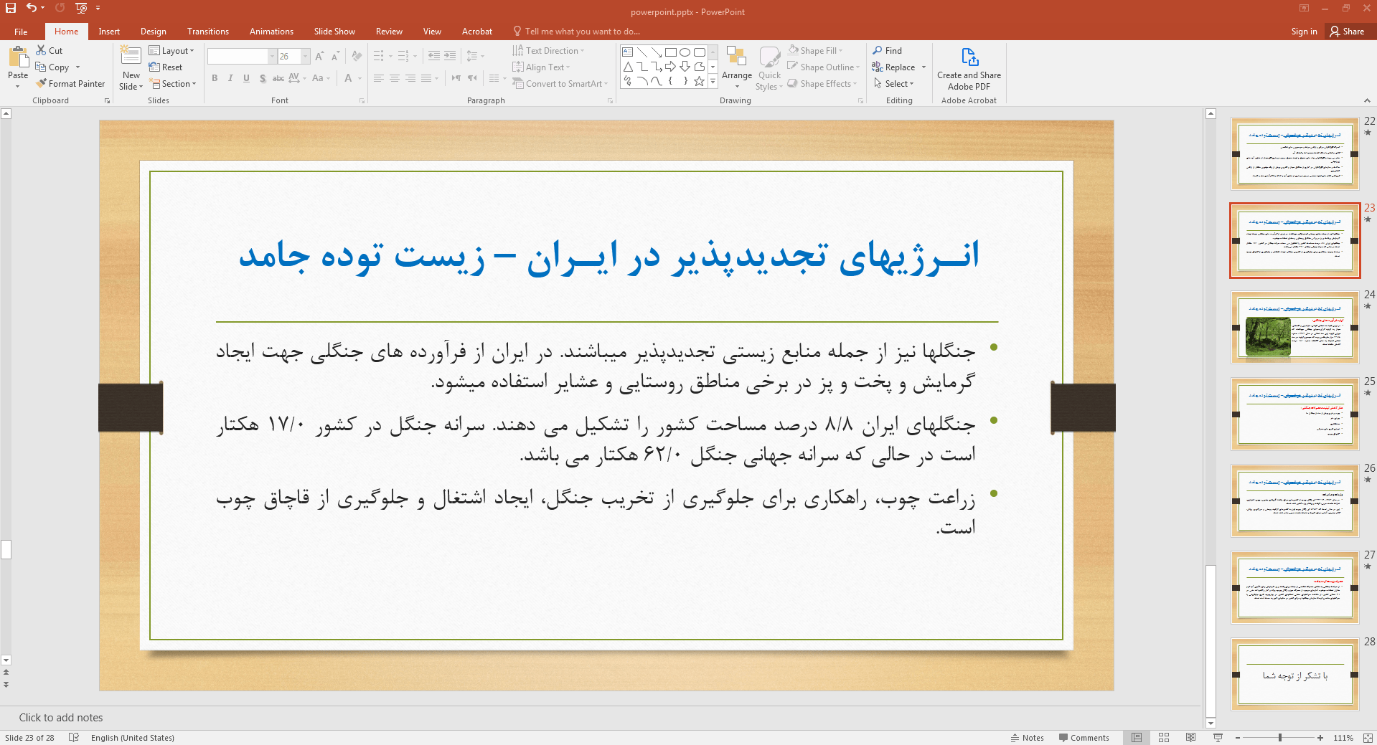Click Increase Font Size icon

coord(319,56)
